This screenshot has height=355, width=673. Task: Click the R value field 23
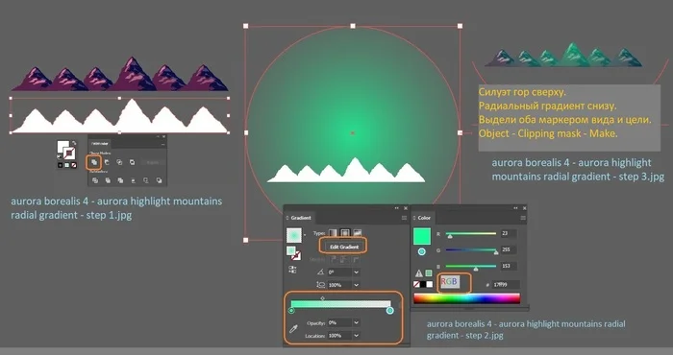pos(509,233)
